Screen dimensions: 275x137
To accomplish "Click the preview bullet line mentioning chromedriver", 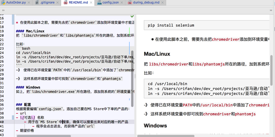I will click(210, 39).
